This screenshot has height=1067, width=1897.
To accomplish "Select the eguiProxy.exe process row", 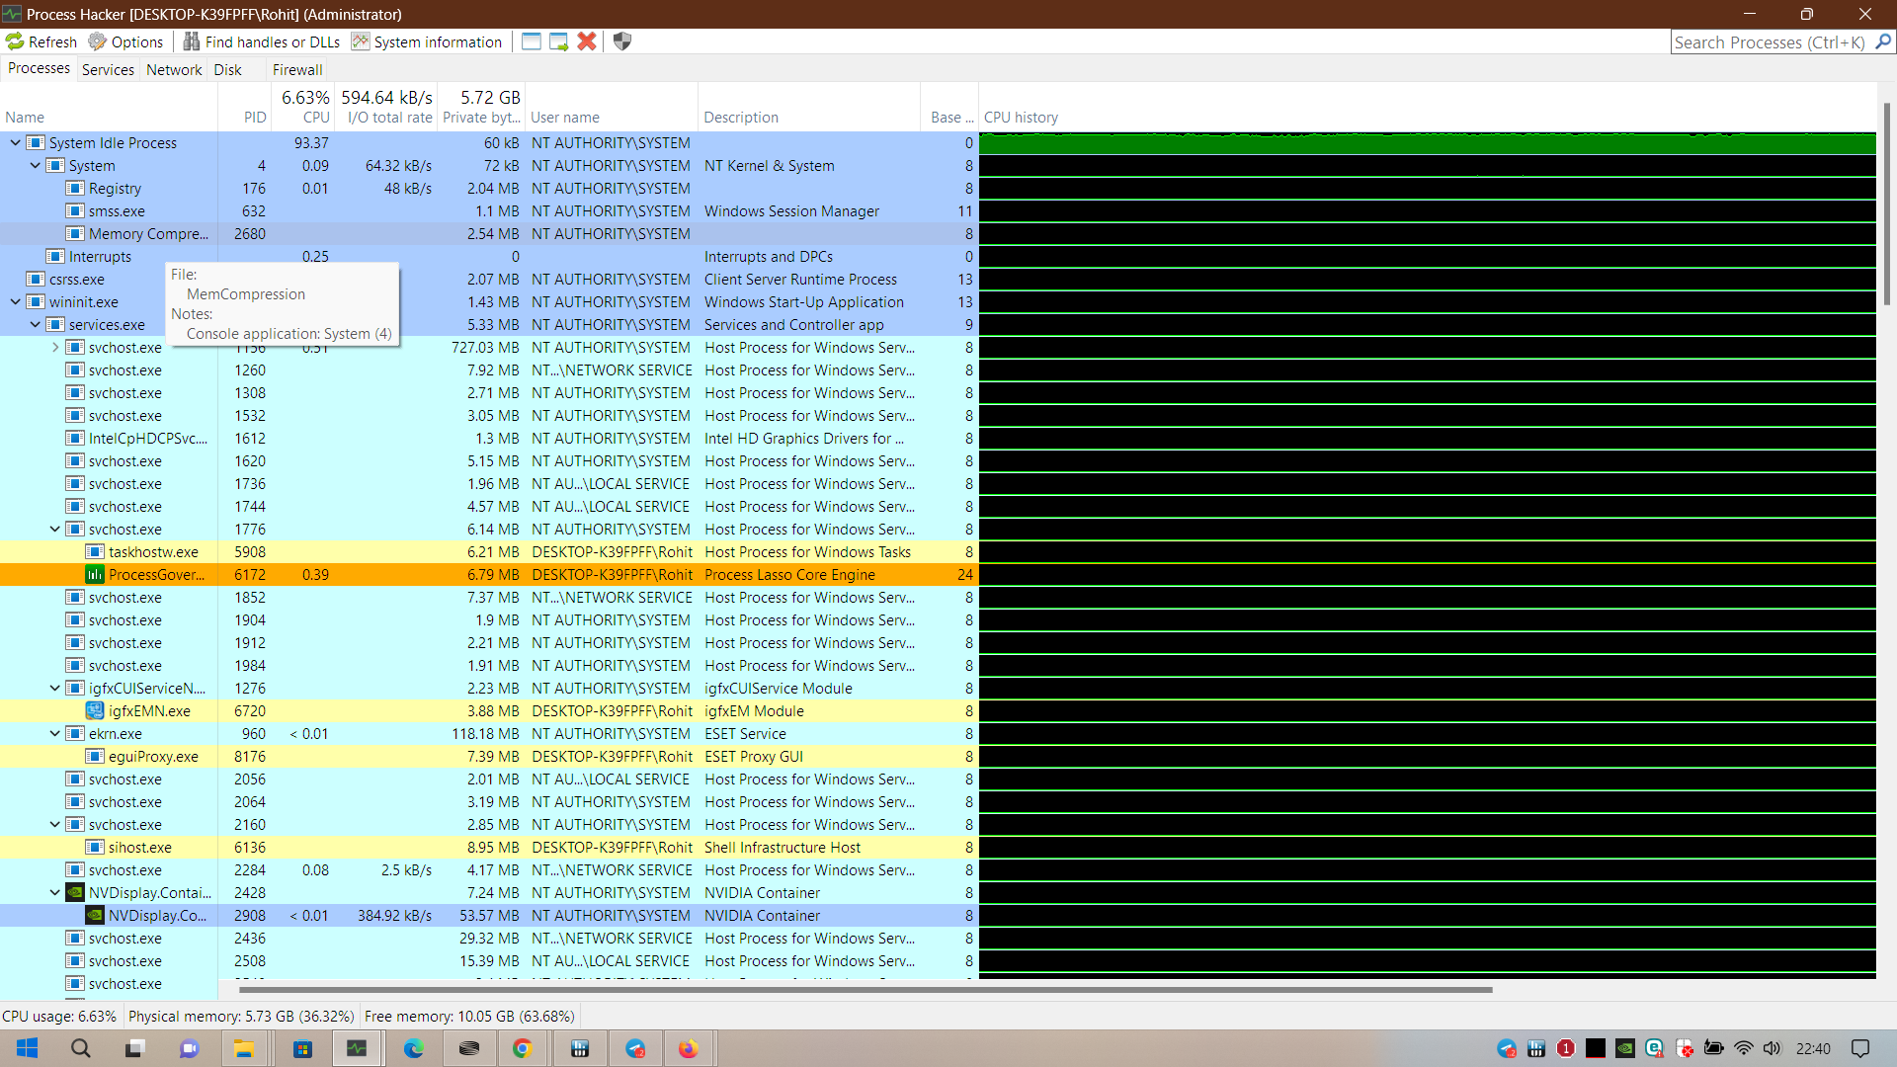I will [489, 757].
